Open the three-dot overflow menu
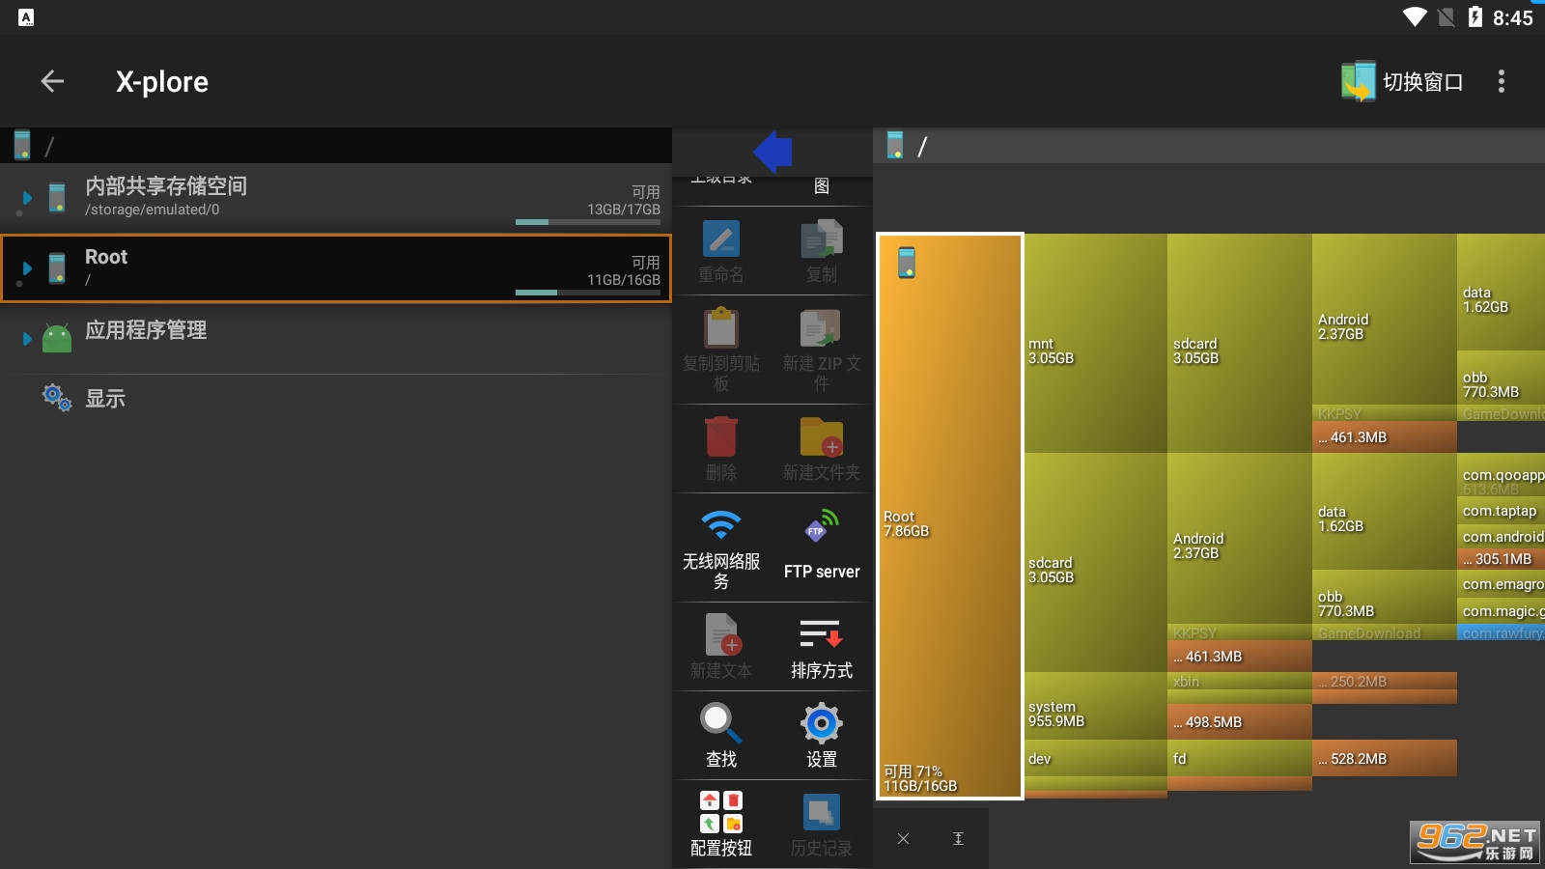Viewport: 1545px width, 869px height. pos(1501,82)
